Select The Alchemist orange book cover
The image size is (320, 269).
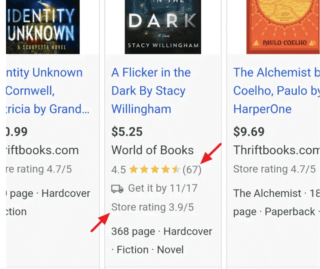pyautogui.click(x=283, y=26)
